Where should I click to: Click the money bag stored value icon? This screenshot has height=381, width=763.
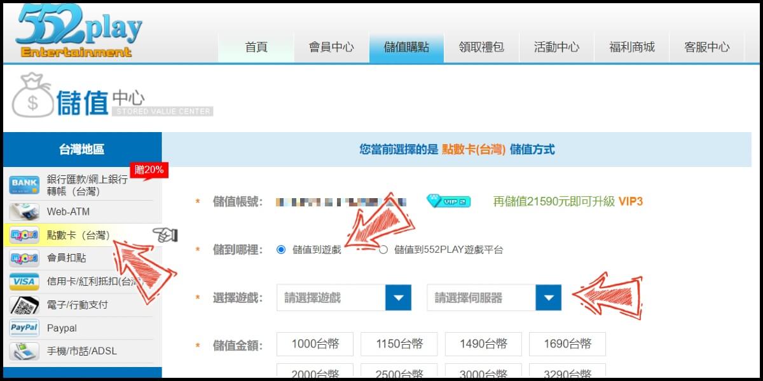click(32, 95)
